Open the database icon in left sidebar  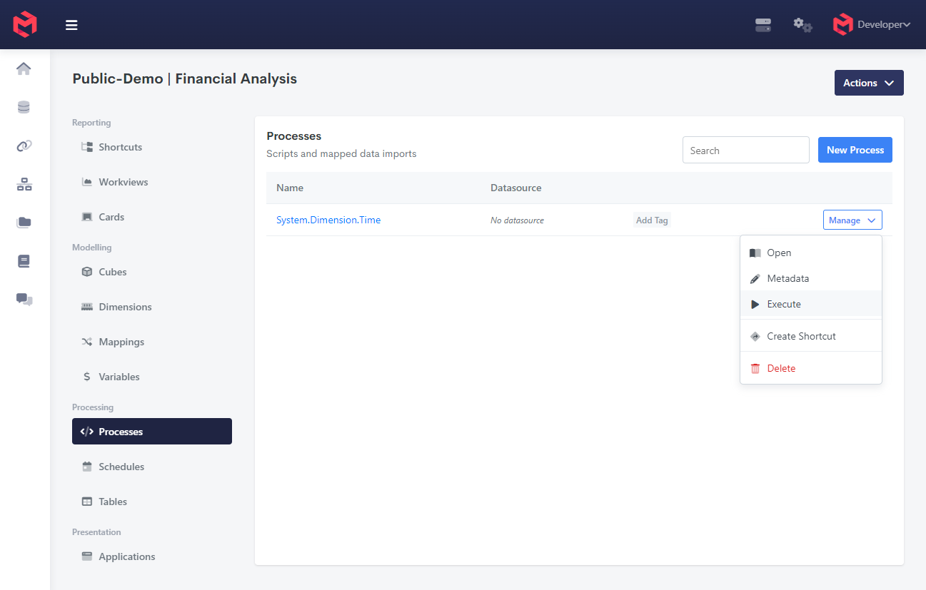[x=24, y=108]
